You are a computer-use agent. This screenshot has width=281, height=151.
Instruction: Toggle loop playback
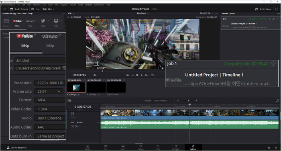coord(152,75)
